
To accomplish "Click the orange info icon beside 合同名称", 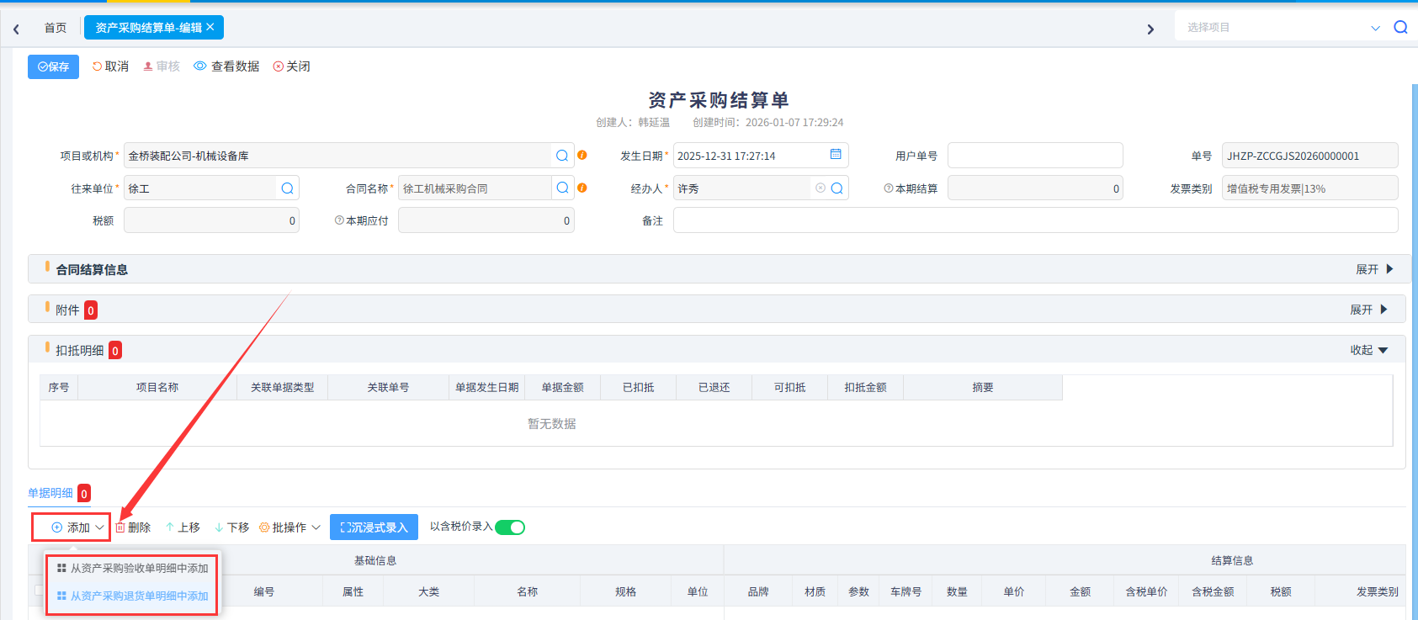I will point(582,188).
